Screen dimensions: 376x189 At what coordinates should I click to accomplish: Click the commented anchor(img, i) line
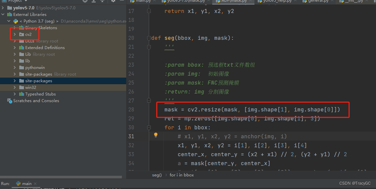coord(232,136)
